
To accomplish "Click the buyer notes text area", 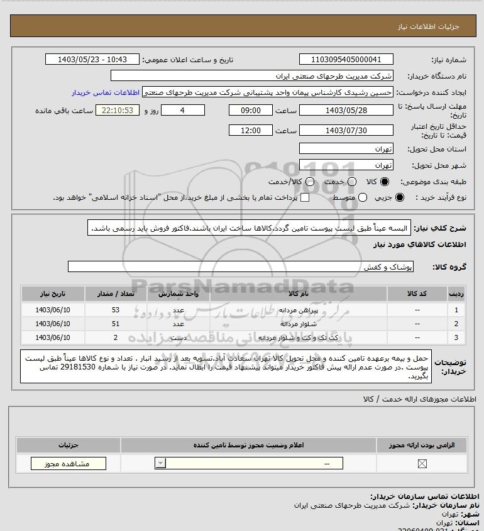I will tap(226, 366).
